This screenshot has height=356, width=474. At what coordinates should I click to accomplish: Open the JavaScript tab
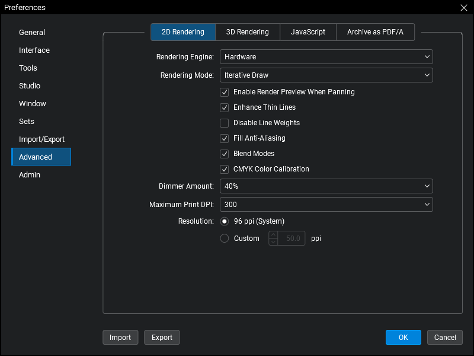pos(308,32)
